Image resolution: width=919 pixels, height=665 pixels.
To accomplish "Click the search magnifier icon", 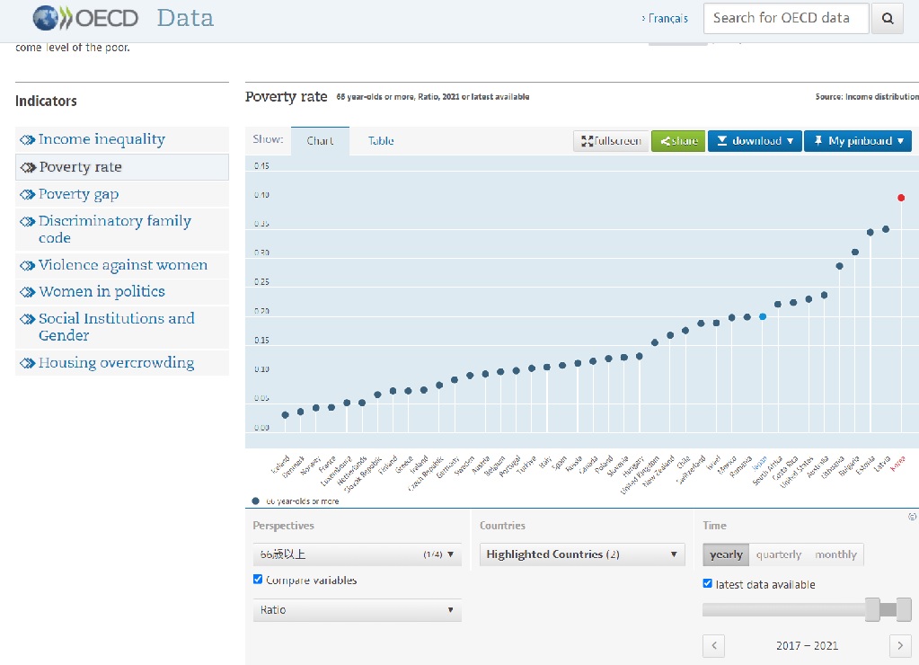I will click(x=887, y=19).
